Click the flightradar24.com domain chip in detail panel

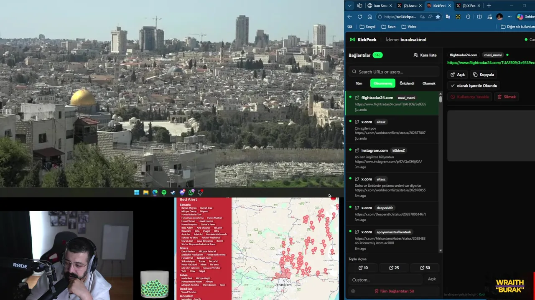pyautogui.click(x=464, y=55)
